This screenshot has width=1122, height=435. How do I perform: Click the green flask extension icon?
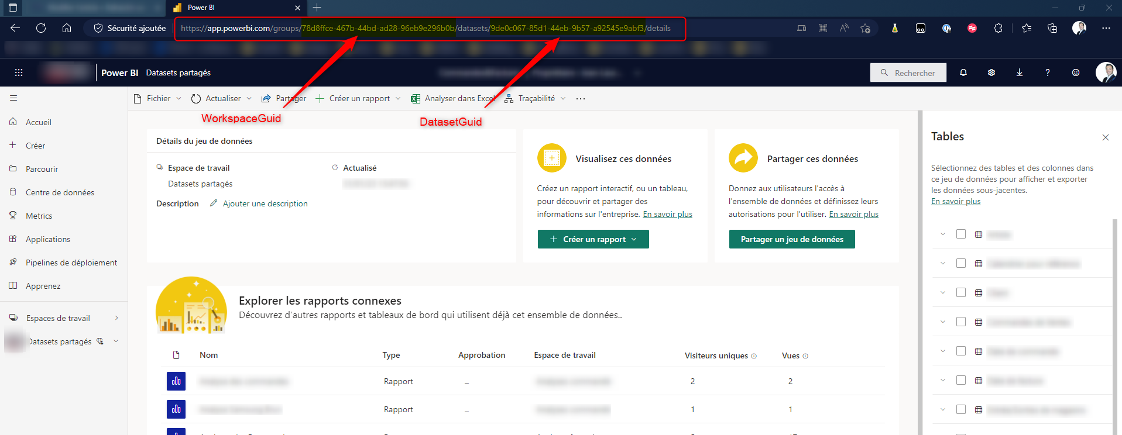tap(895, 28)
